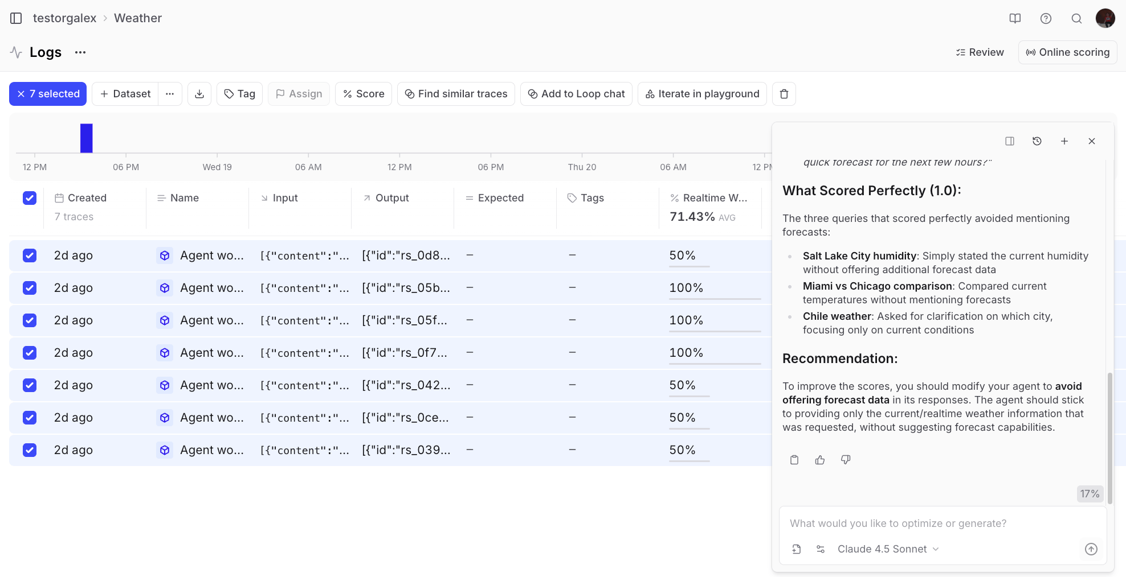Open Loop chat history icon
This screenshot has width=1126, height=577.
click(x=1037, y=141)
